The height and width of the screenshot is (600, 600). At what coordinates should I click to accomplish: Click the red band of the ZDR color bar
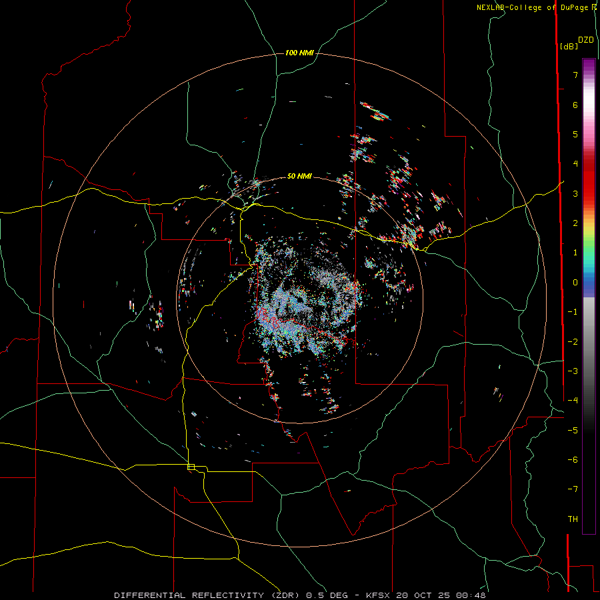[x=589, y=180]
